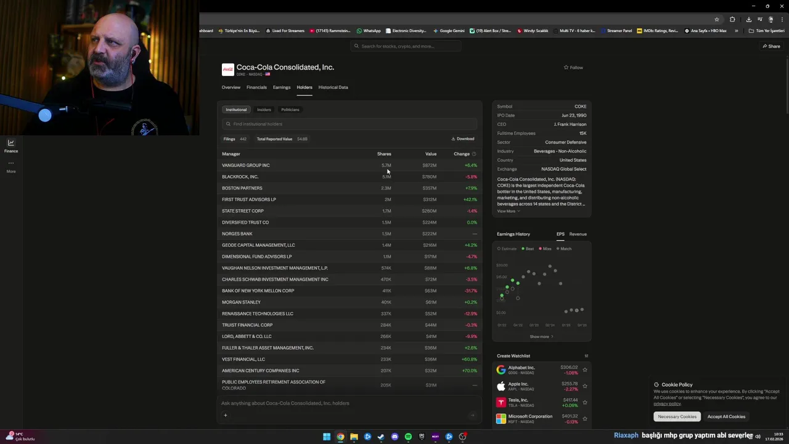789x444 pixels.
Task: Sort by the Shares column header
Action: 384,154
